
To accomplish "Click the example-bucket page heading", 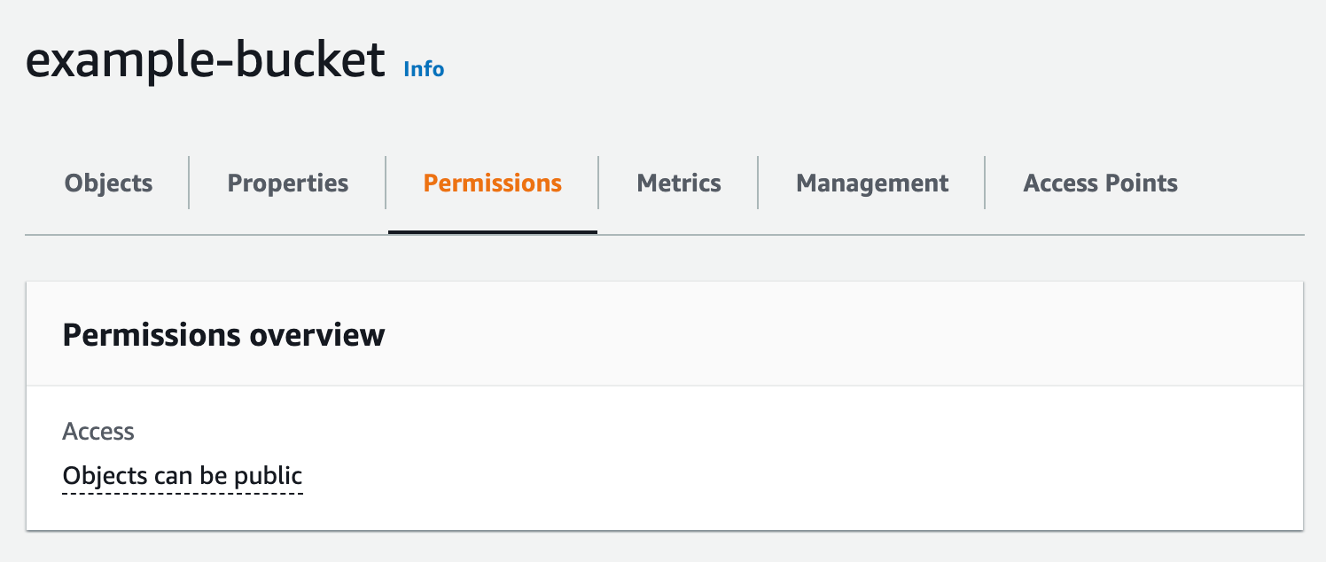I will click(x=206, y=59).
